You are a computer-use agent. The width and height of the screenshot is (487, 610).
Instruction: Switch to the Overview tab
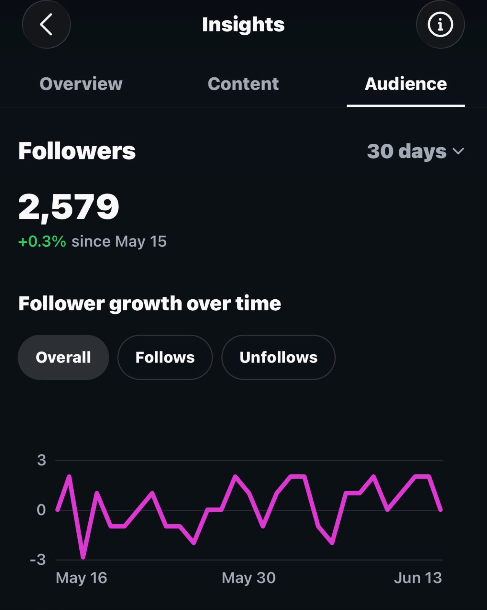81,84
